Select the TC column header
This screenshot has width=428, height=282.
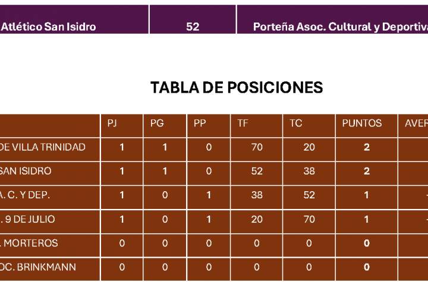[x=309, y=126]
